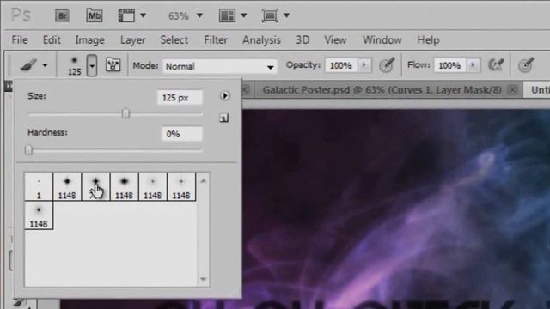Expand the Screen Mode dropdown arrow
The width and height of the screenshot is (550, 309).
(x=286, y=15)
